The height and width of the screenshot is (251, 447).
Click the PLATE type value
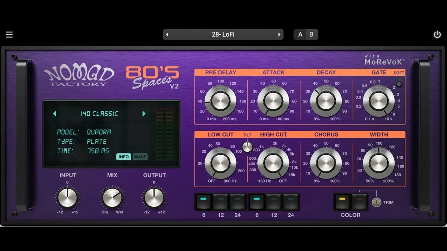97,142
